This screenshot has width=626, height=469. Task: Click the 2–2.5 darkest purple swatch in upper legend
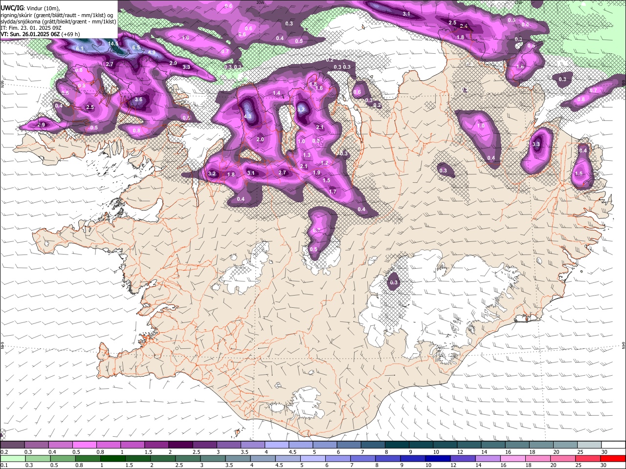tap(180, 445)
